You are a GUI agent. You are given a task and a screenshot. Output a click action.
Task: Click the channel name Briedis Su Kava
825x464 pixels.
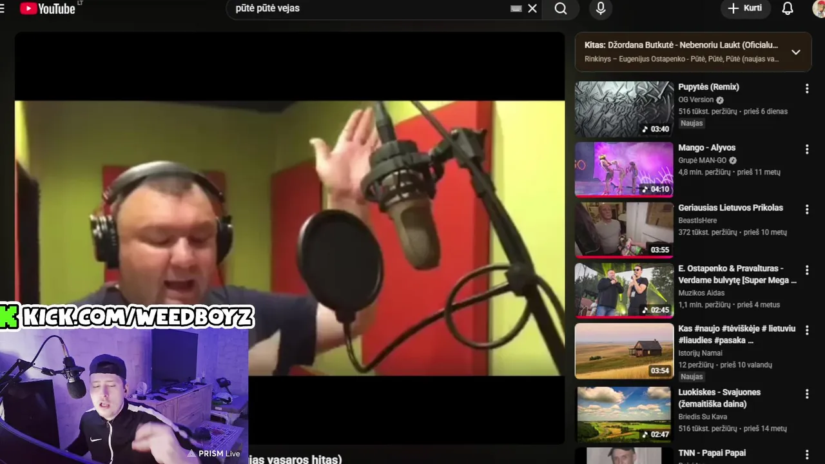click(x=703, y=416)
